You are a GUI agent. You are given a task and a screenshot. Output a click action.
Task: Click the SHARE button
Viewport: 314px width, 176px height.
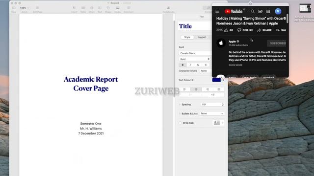[x=264, y=30]
